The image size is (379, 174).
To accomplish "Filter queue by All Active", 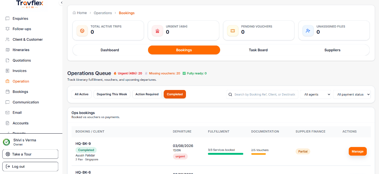I will 81,94.
